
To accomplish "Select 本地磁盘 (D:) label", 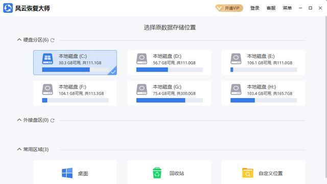I will pyautogui.click(x=167, y=56).
